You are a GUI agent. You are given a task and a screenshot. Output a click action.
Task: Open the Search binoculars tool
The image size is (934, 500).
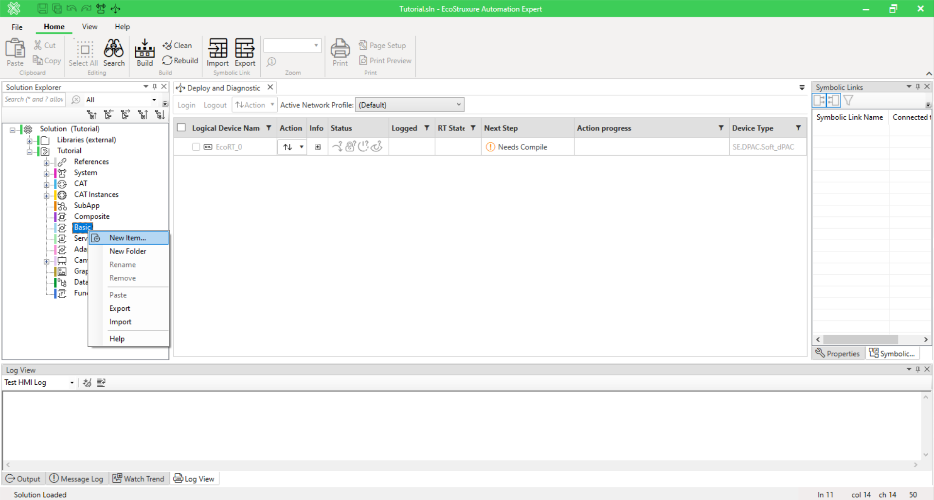pos(114,53)
